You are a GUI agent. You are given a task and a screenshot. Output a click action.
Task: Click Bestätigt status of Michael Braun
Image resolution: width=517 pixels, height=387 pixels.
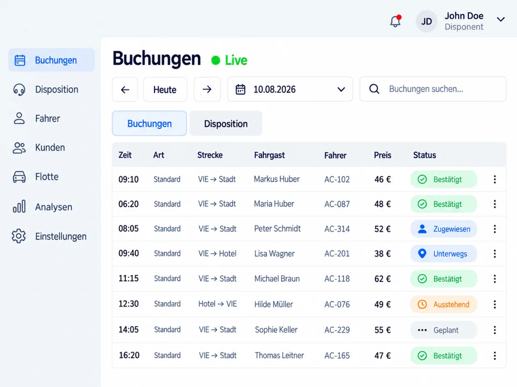(x=443, y=279)
